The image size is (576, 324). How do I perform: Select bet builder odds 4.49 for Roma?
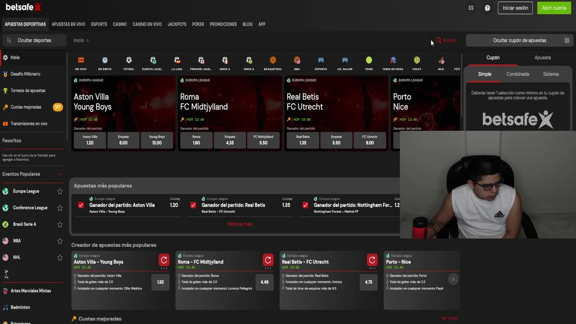pyautogui.click(x=265, y=282)
